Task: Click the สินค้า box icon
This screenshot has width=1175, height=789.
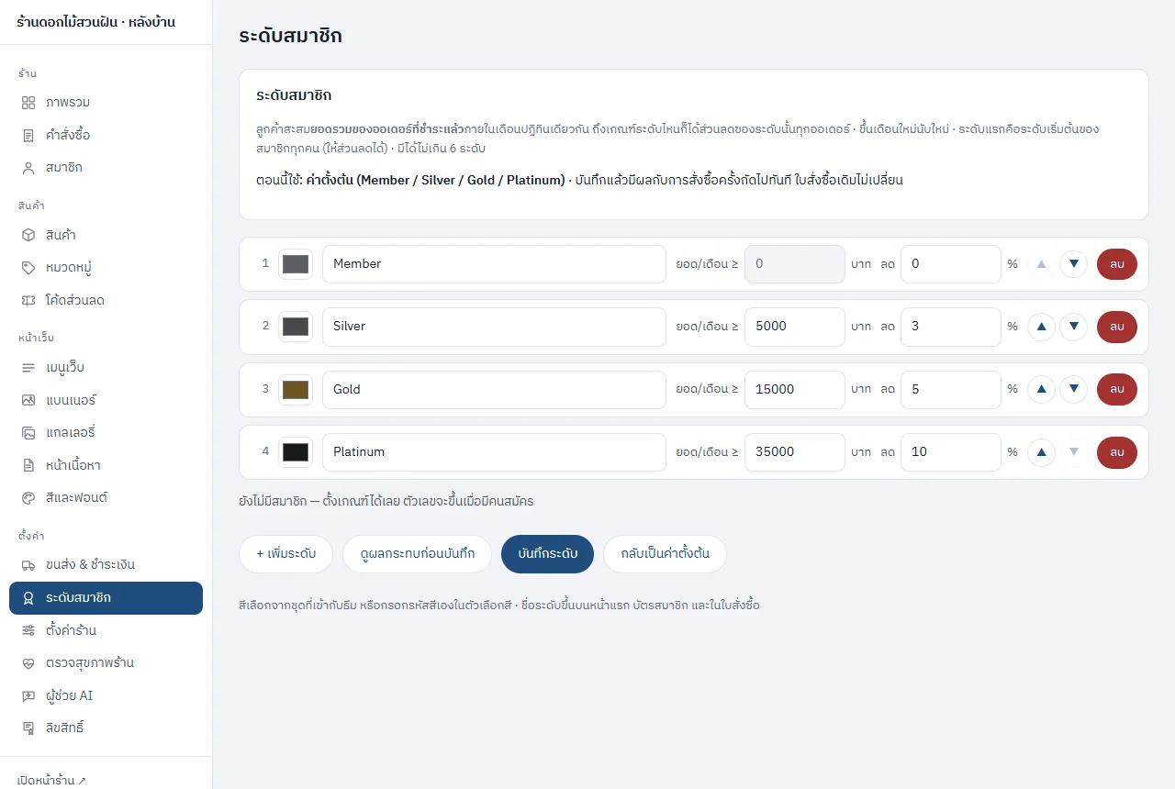Action: pos(28,235)
